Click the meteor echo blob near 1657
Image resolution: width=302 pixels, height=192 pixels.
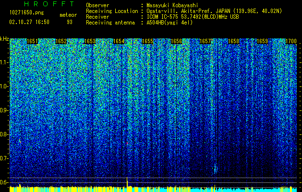[x=215, y=168]
